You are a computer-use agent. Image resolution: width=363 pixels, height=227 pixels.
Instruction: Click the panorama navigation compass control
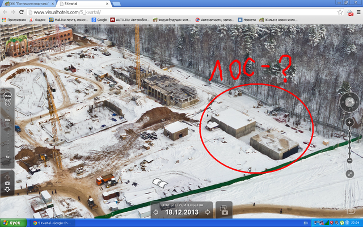(349, 102)
